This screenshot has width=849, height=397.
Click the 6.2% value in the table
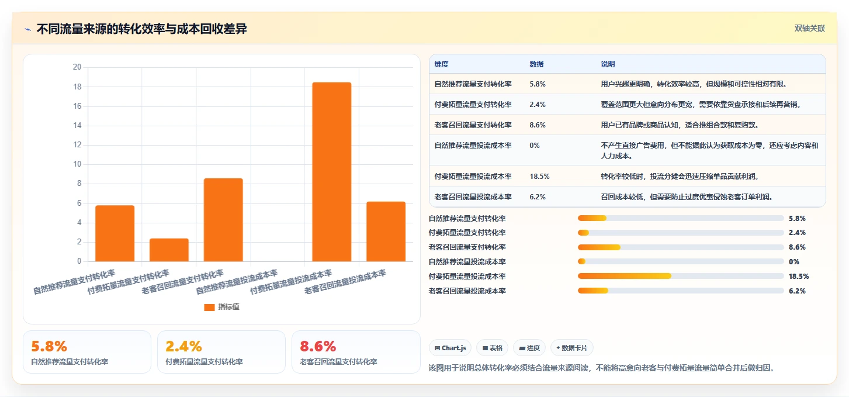tap(538, 197)
